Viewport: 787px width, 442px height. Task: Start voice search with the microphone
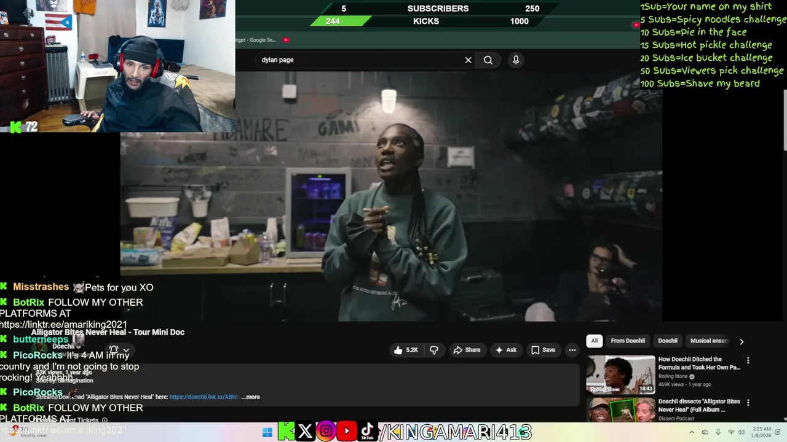516,60
